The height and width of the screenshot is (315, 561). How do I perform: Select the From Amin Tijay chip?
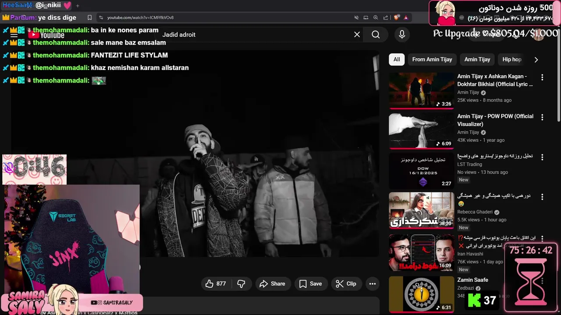point(432,59)
